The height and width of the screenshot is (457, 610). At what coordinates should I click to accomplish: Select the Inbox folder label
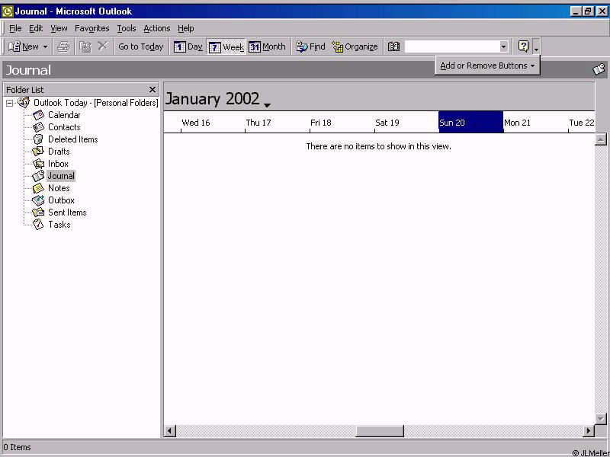58,164
